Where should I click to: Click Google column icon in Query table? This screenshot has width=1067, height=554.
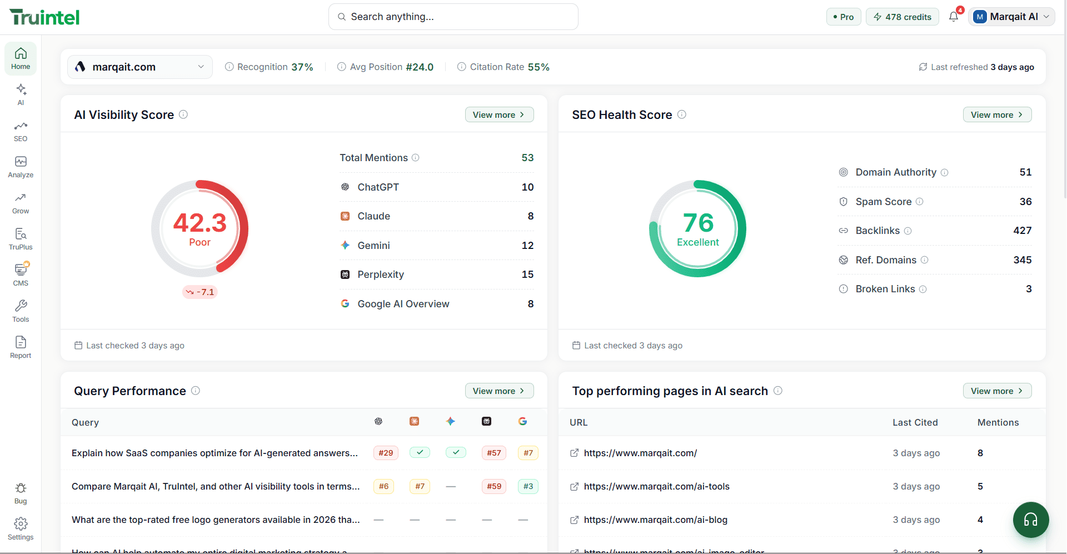(x=522, y=422)
